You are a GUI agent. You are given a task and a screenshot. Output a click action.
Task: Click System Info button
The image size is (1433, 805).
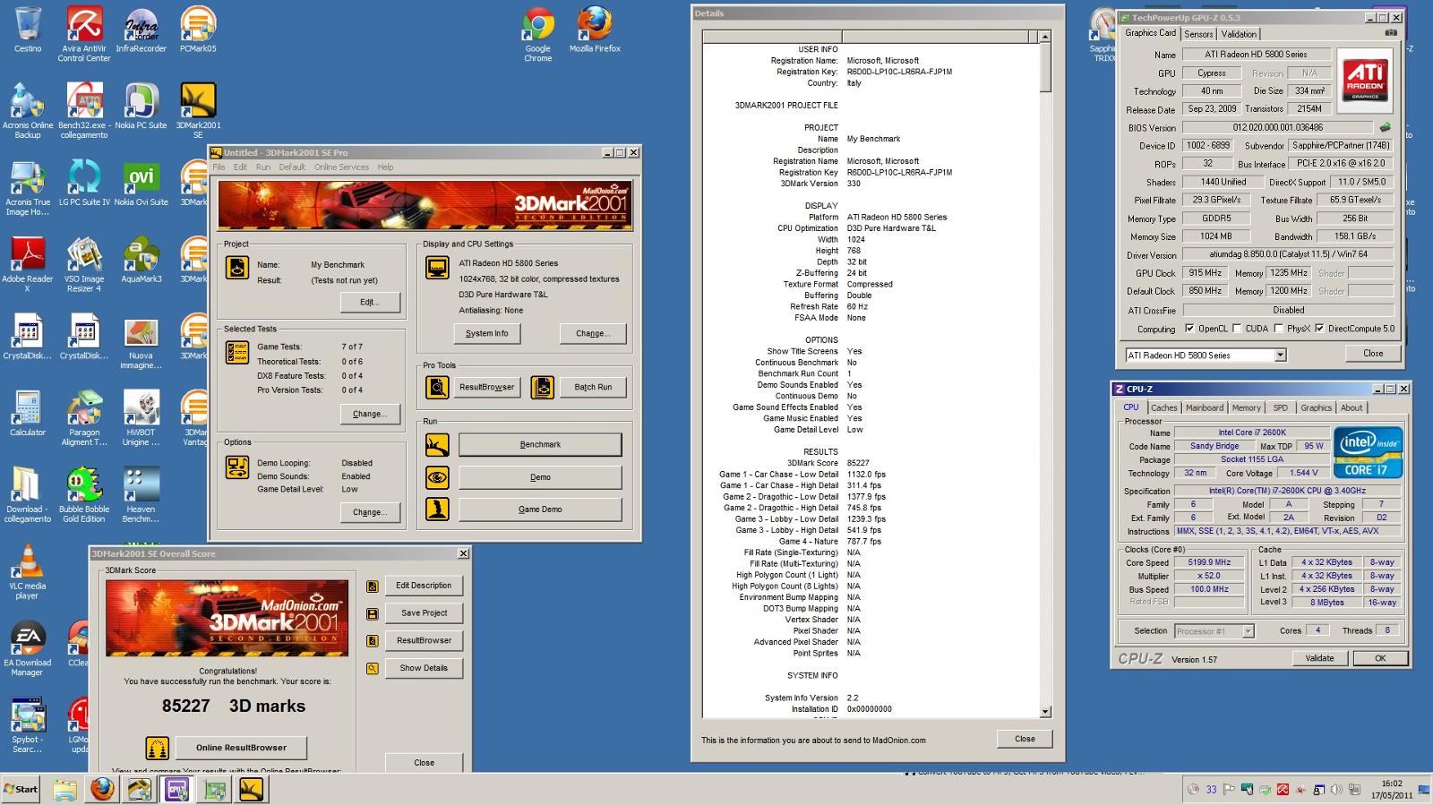(x=486, y=333)
